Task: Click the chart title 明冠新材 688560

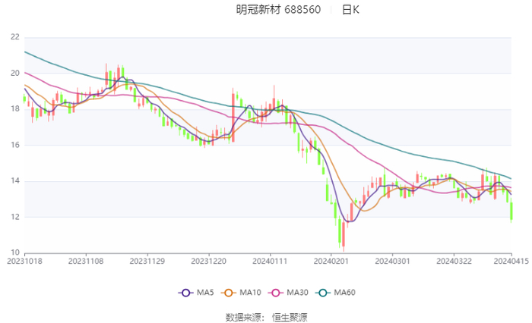Action: pos(278,10)
